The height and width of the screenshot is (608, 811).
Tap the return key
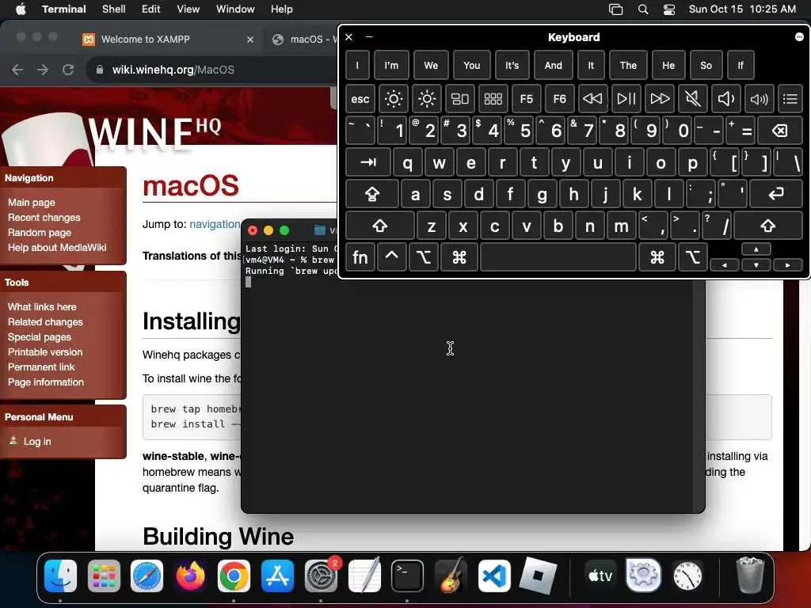776,195
